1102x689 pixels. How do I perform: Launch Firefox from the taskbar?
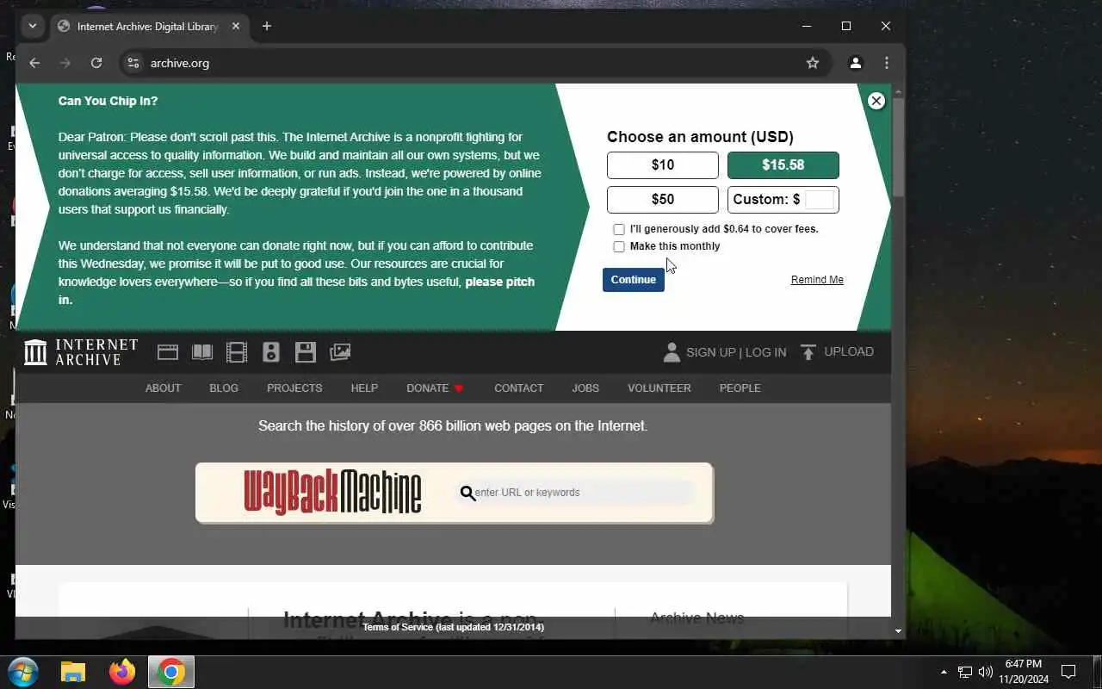pyautogui.click(x=122, y=672)
